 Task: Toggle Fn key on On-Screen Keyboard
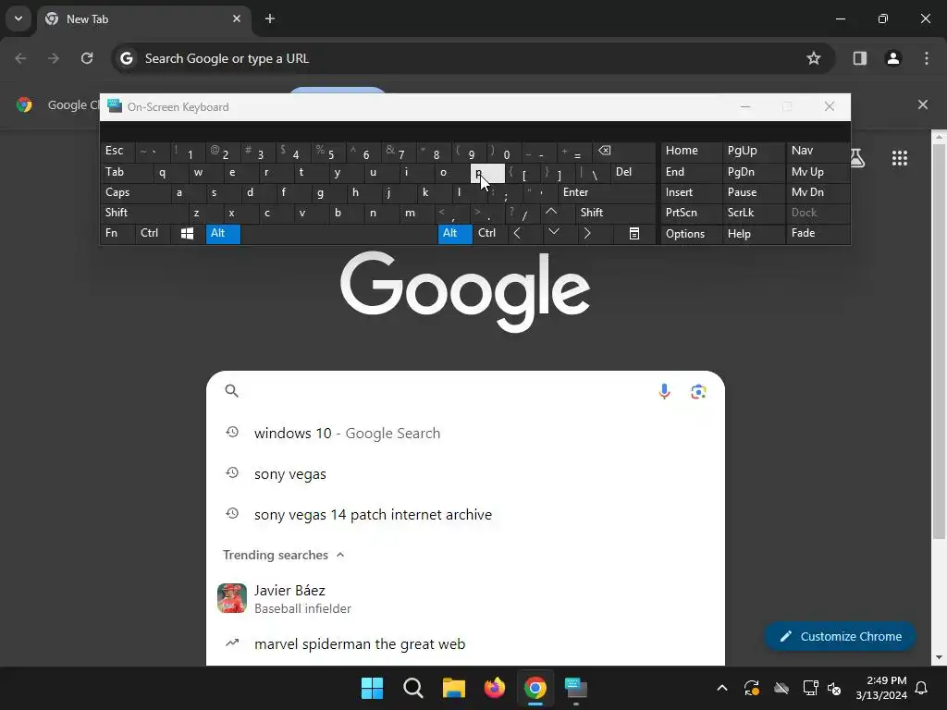[118, 233]
